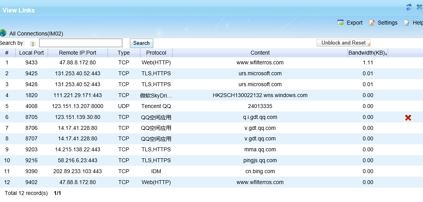Click the Settings notepad icon
The height and width of the screenshot is (202, 423).
372,23
